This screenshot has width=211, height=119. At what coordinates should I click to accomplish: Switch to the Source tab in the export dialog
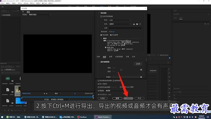click(x=23, y=12)
